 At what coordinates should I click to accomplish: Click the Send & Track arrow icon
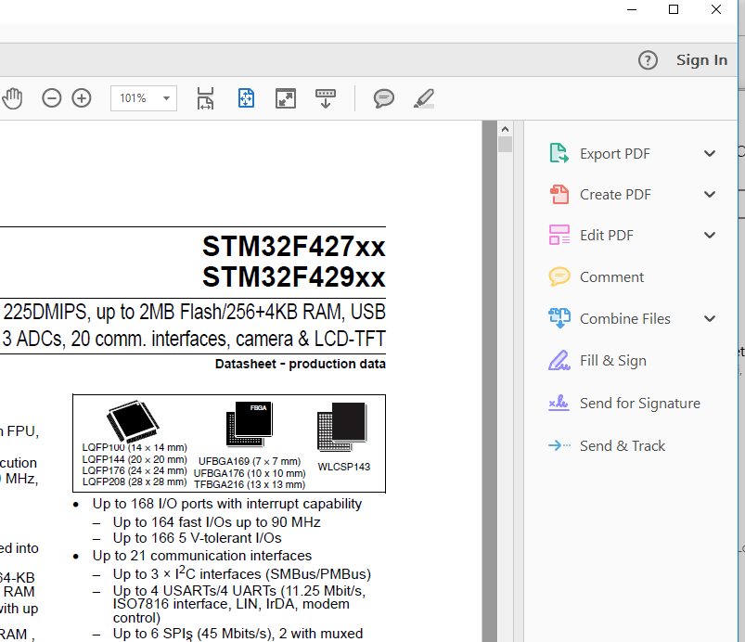tap(559, 445)
